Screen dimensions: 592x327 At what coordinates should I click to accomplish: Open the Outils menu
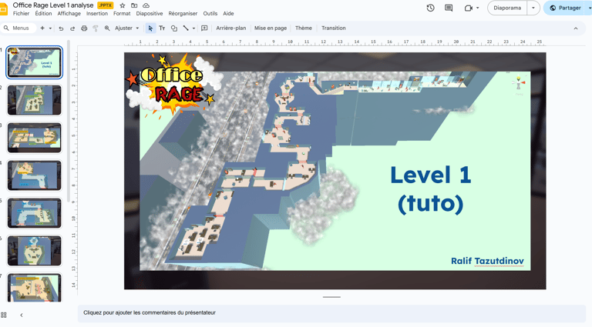210,14
